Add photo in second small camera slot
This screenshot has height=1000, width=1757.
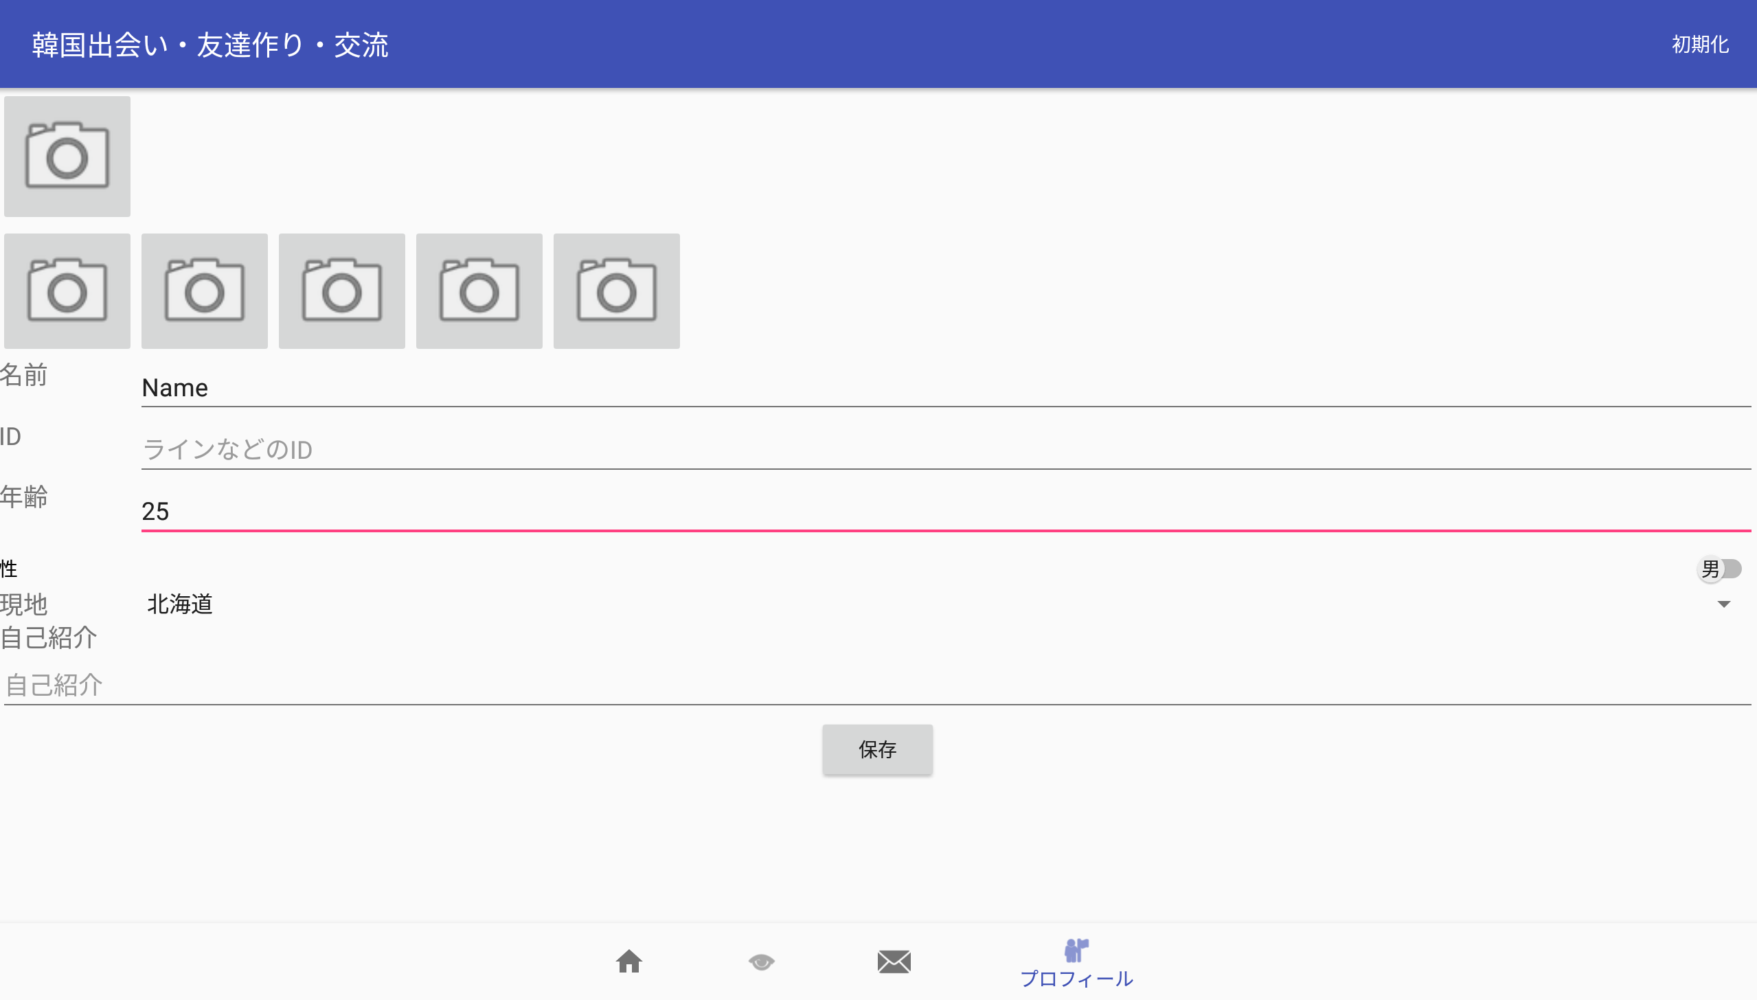tap(204, 291)
